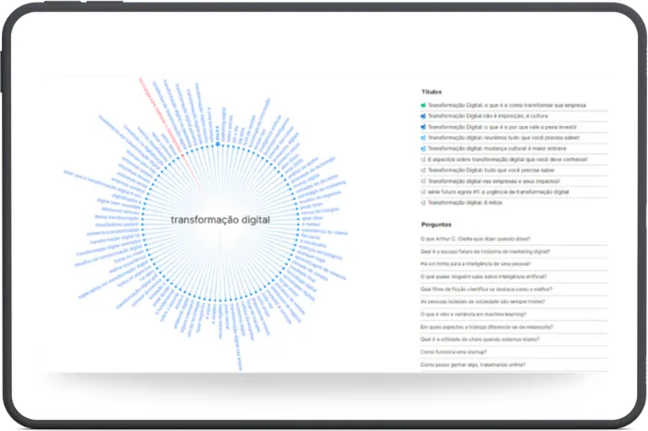The image size is (648, 431).
Task: Pick question 'tristeza diferencia-se da melancolia?'
Action: pos(486,327)
